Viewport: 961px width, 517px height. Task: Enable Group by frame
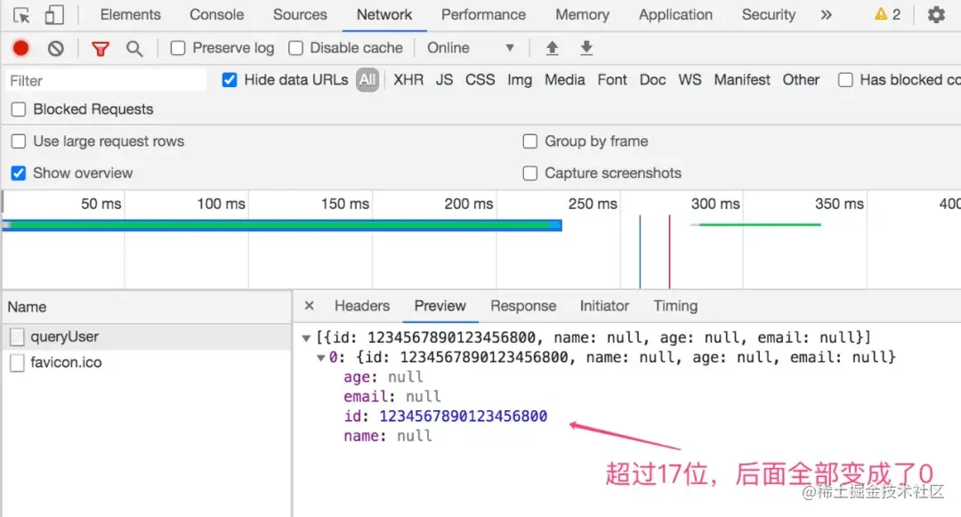(x=530, y=141)
